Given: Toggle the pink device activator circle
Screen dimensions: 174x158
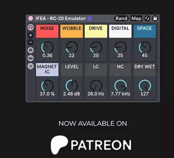Looking at the screenshot, I should pyautogui.click(x=31, y=18).
